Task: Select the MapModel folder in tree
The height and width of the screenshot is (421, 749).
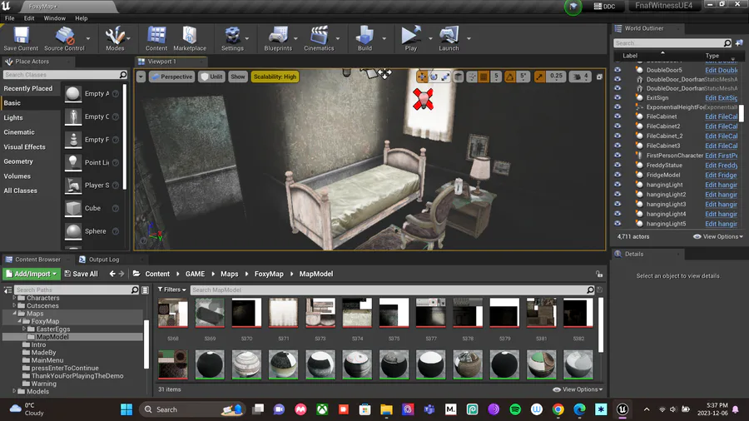Action: [52, 336]
